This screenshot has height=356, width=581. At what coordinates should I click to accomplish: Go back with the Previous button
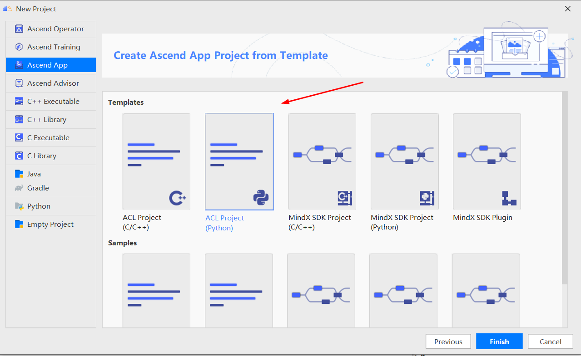(448, 342)
